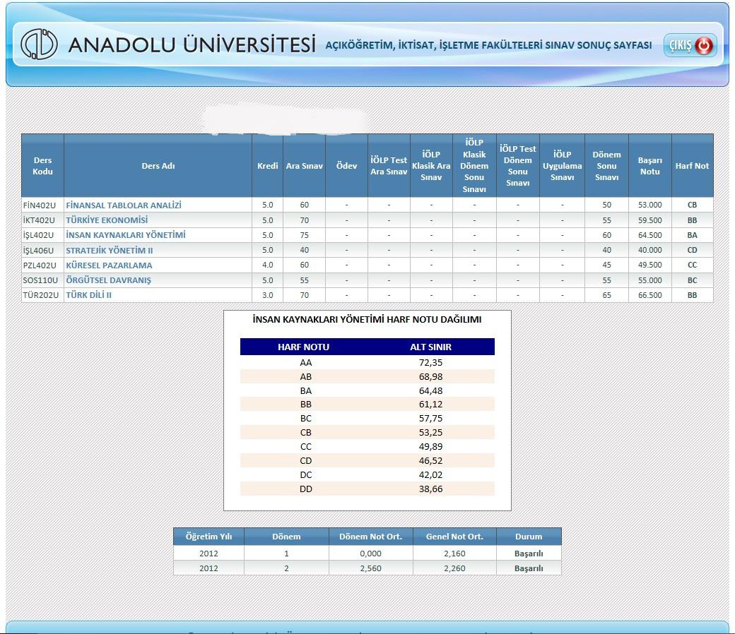
Task: Open TÜRK DİLİ II course link
Action: click(x=88, y=295)
